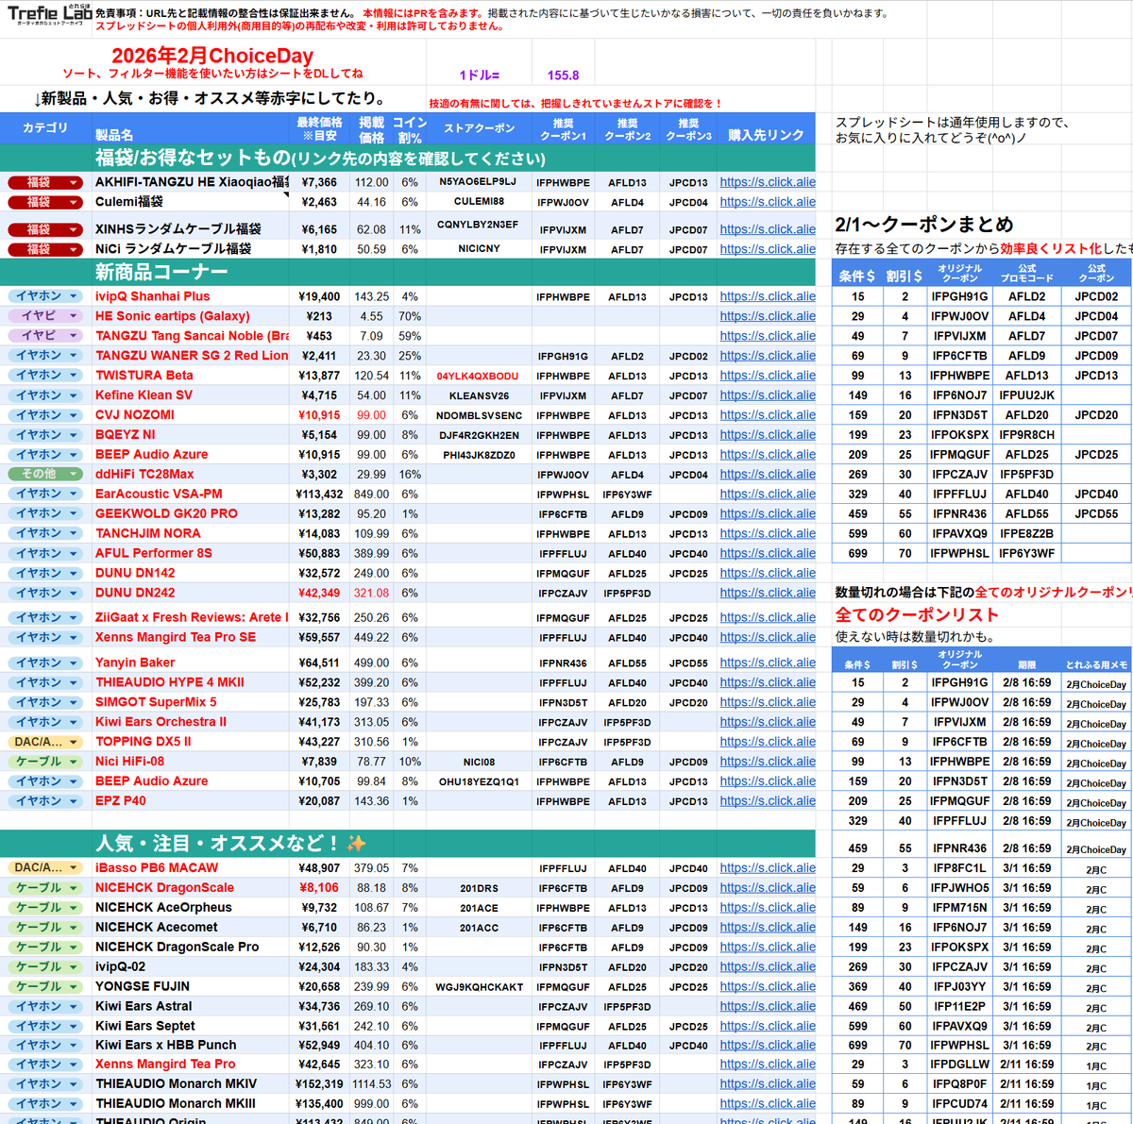Open category dropdown for XINHSランダムケーブル福袋
This screenshot has height=1124, width=1133.
tap(45, 229)
